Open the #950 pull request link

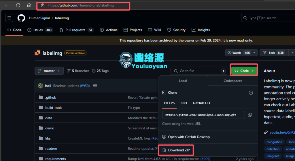coord(85,86)
